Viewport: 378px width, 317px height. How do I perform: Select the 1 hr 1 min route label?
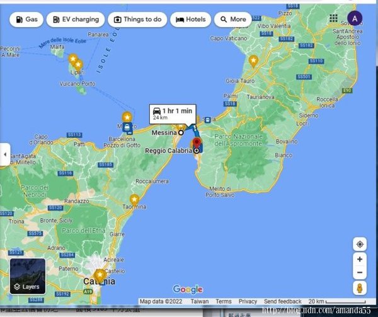(173, 113)
